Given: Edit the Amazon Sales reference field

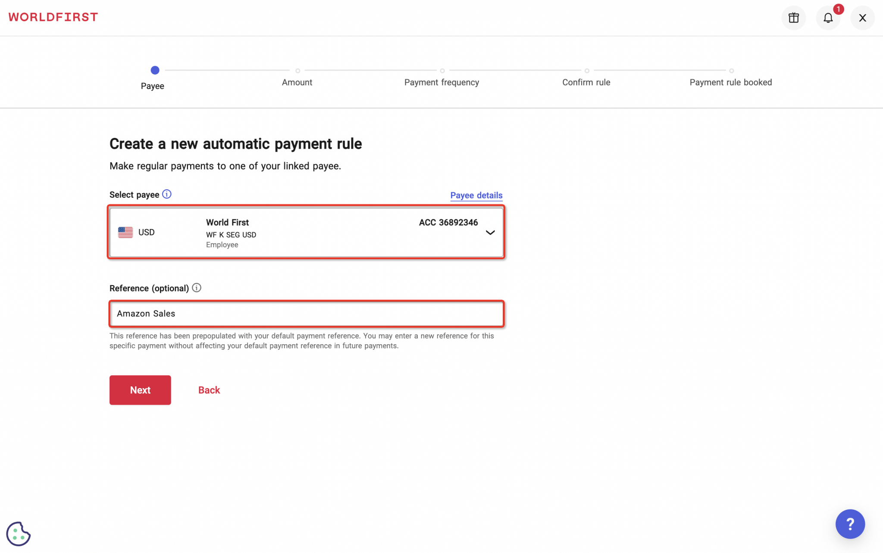Looking at the screenshot, I should pyautogui.click(x=306, y=314).
